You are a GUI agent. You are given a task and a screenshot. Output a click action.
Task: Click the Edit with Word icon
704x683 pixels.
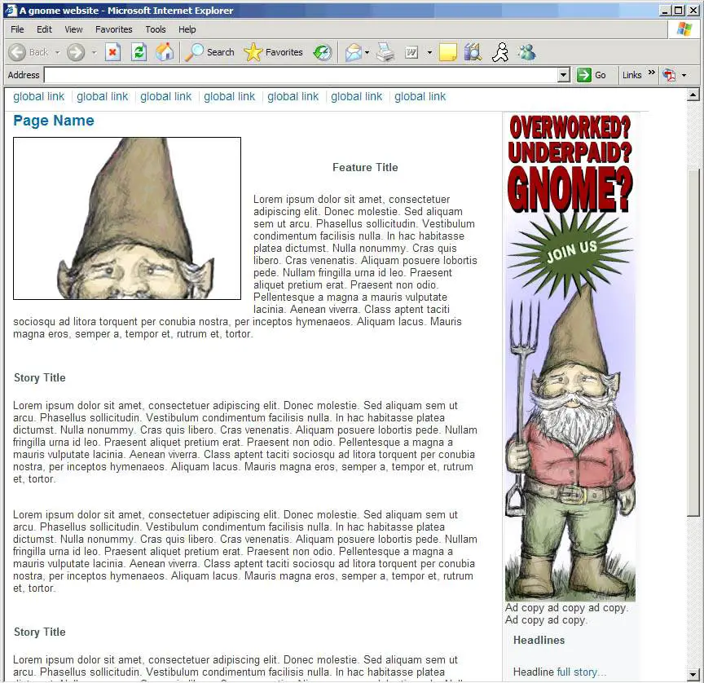coord(411,52)
